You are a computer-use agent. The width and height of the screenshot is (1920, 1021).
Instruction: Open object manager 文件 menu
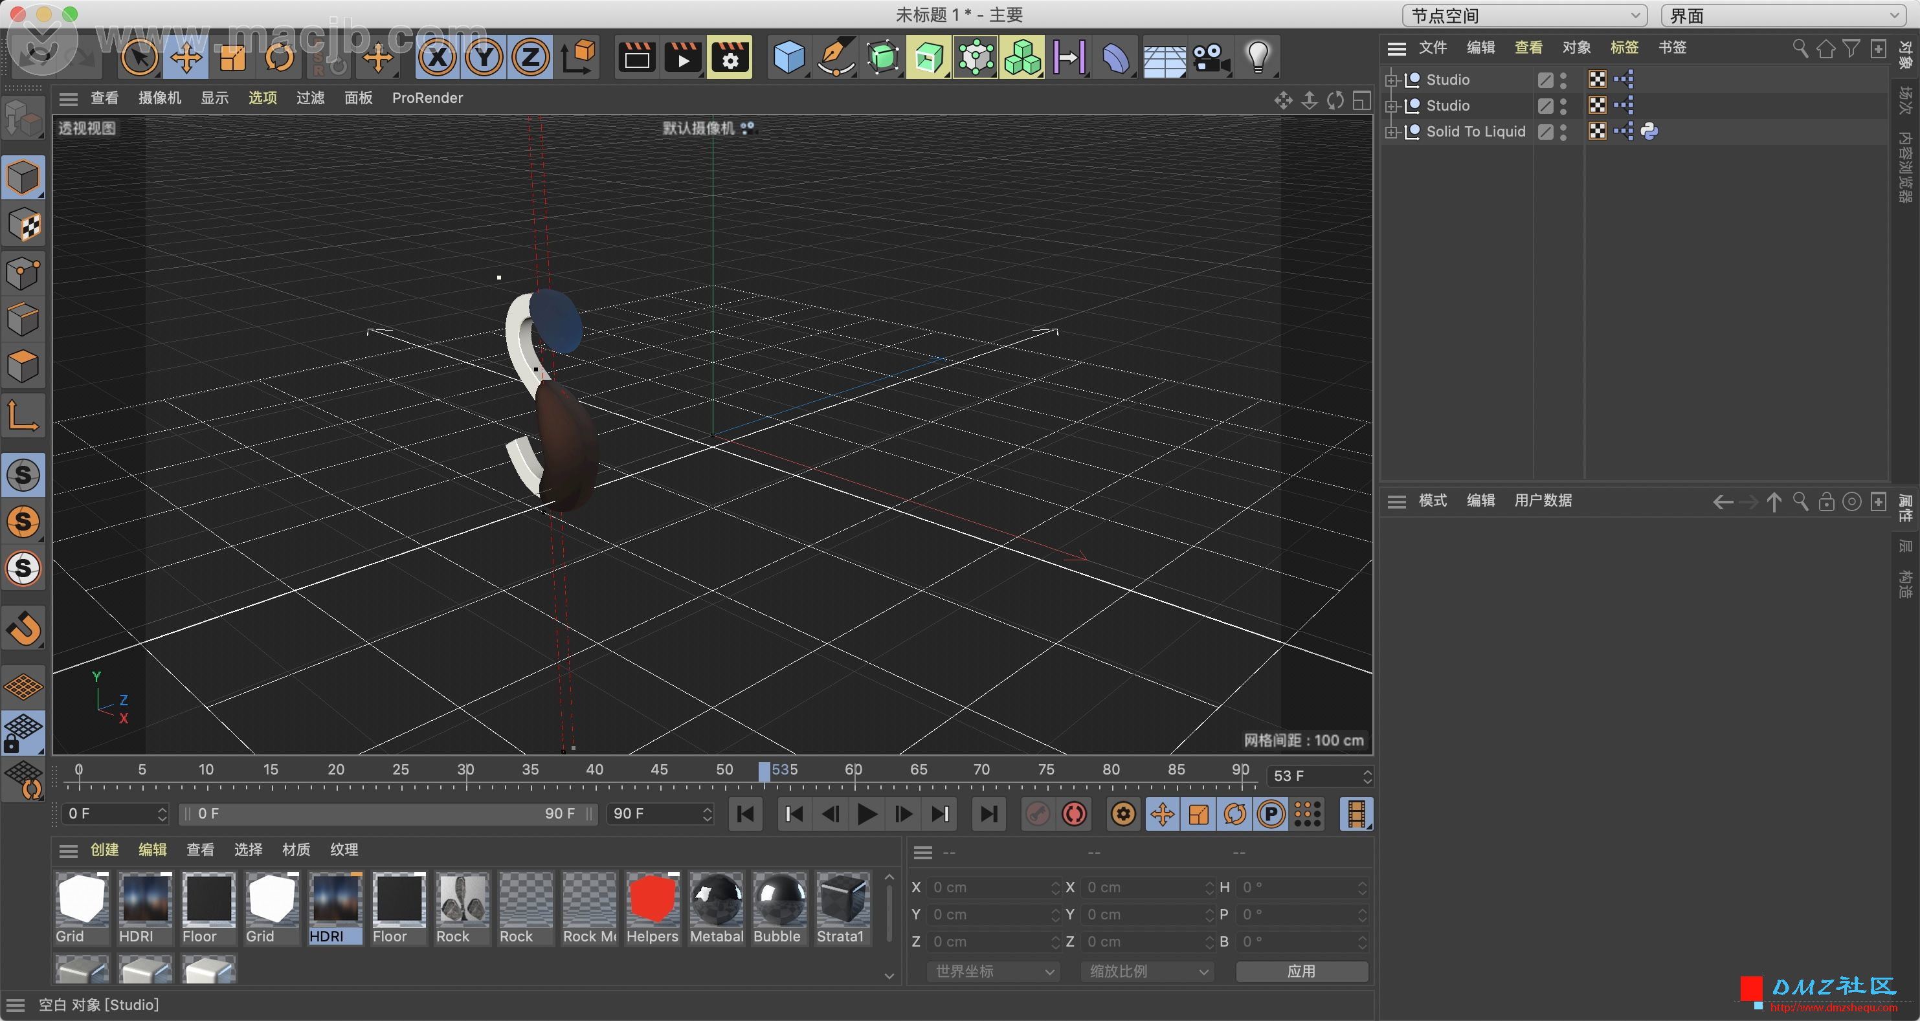coord(1433,49)
